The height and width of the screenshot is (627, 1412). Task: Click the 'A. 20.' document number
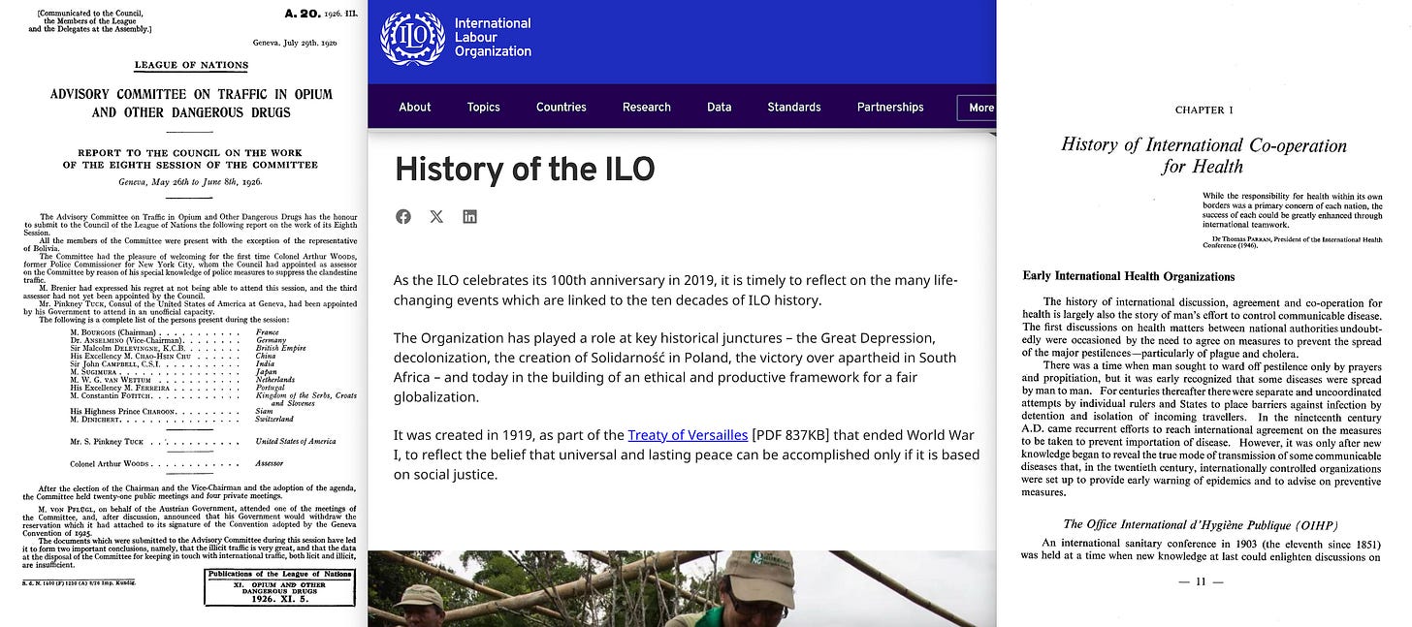tap(302, 14)
